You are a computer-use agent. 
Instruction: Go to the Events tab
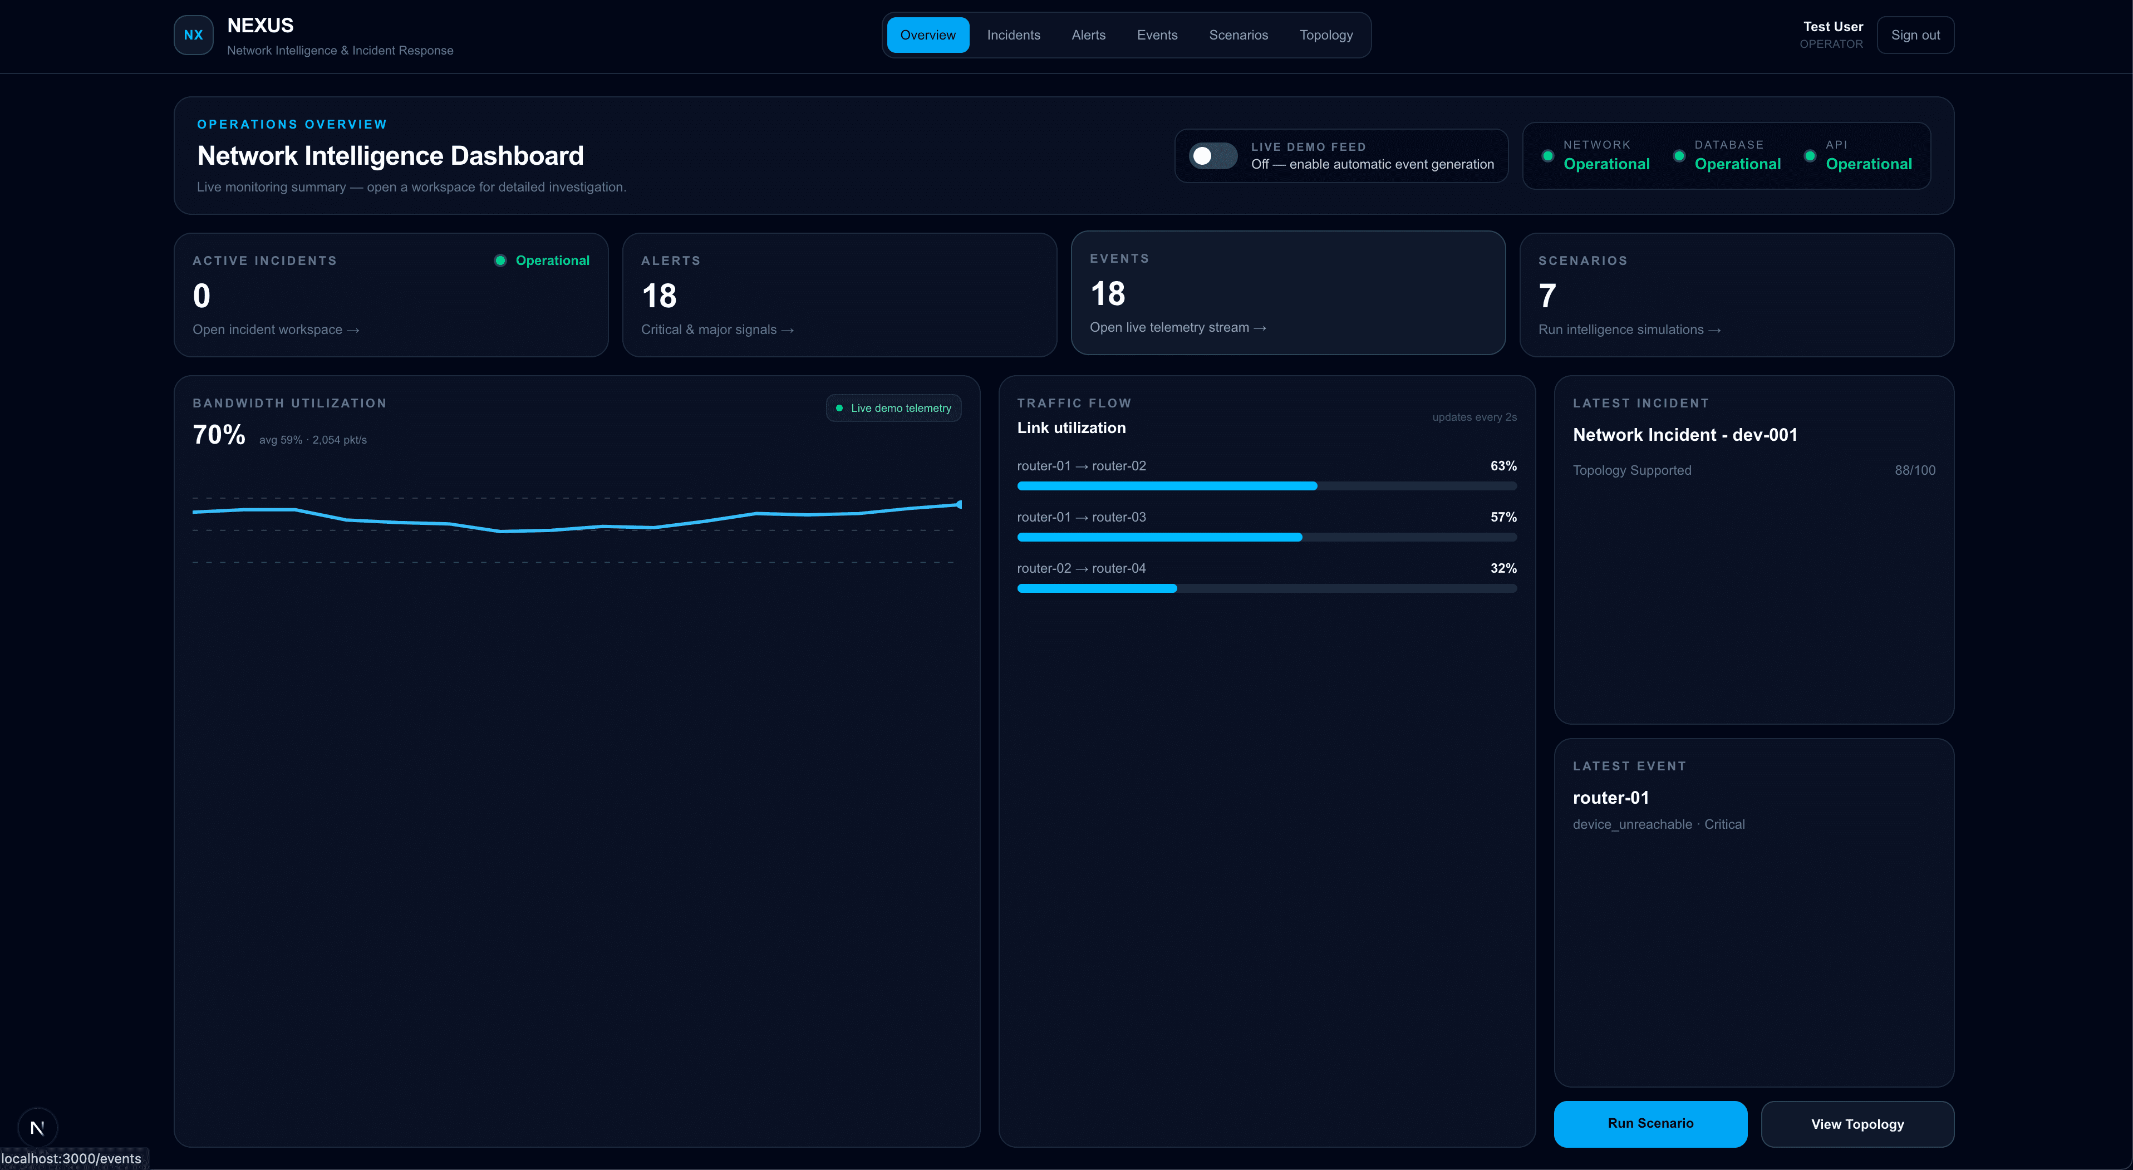pyautogui.click(x=1157, y=35)
